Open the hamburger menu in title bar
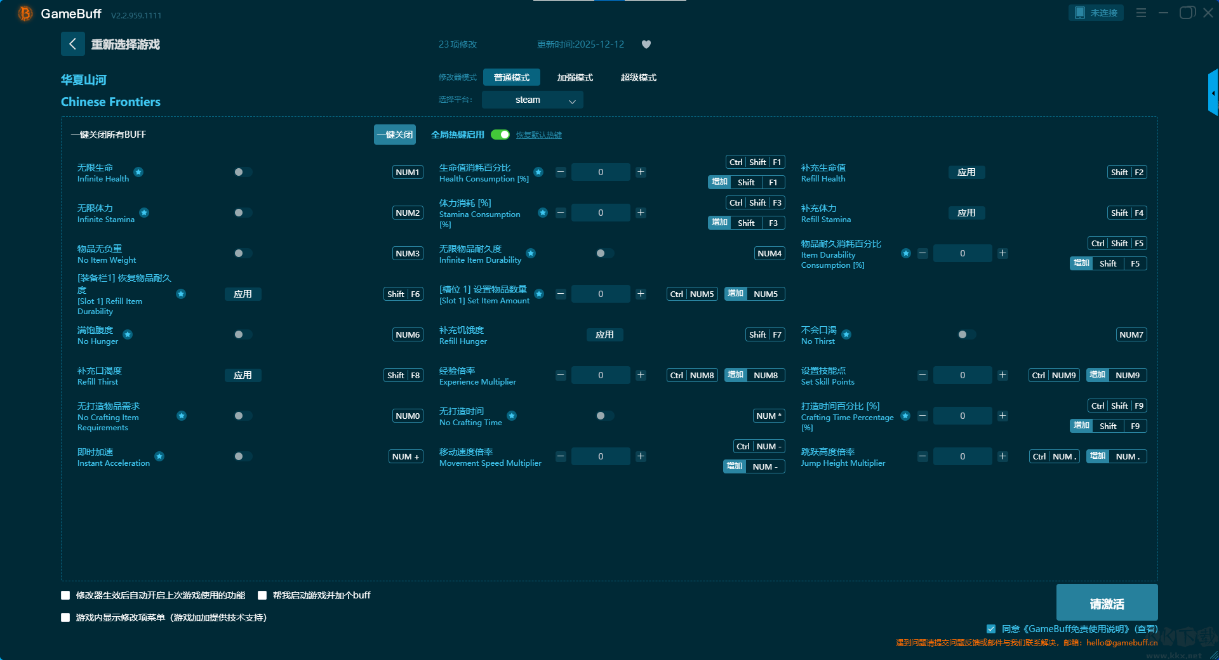Image resolution: width=1219 pixels, height=660 pixels. [x=1141, y=13]
